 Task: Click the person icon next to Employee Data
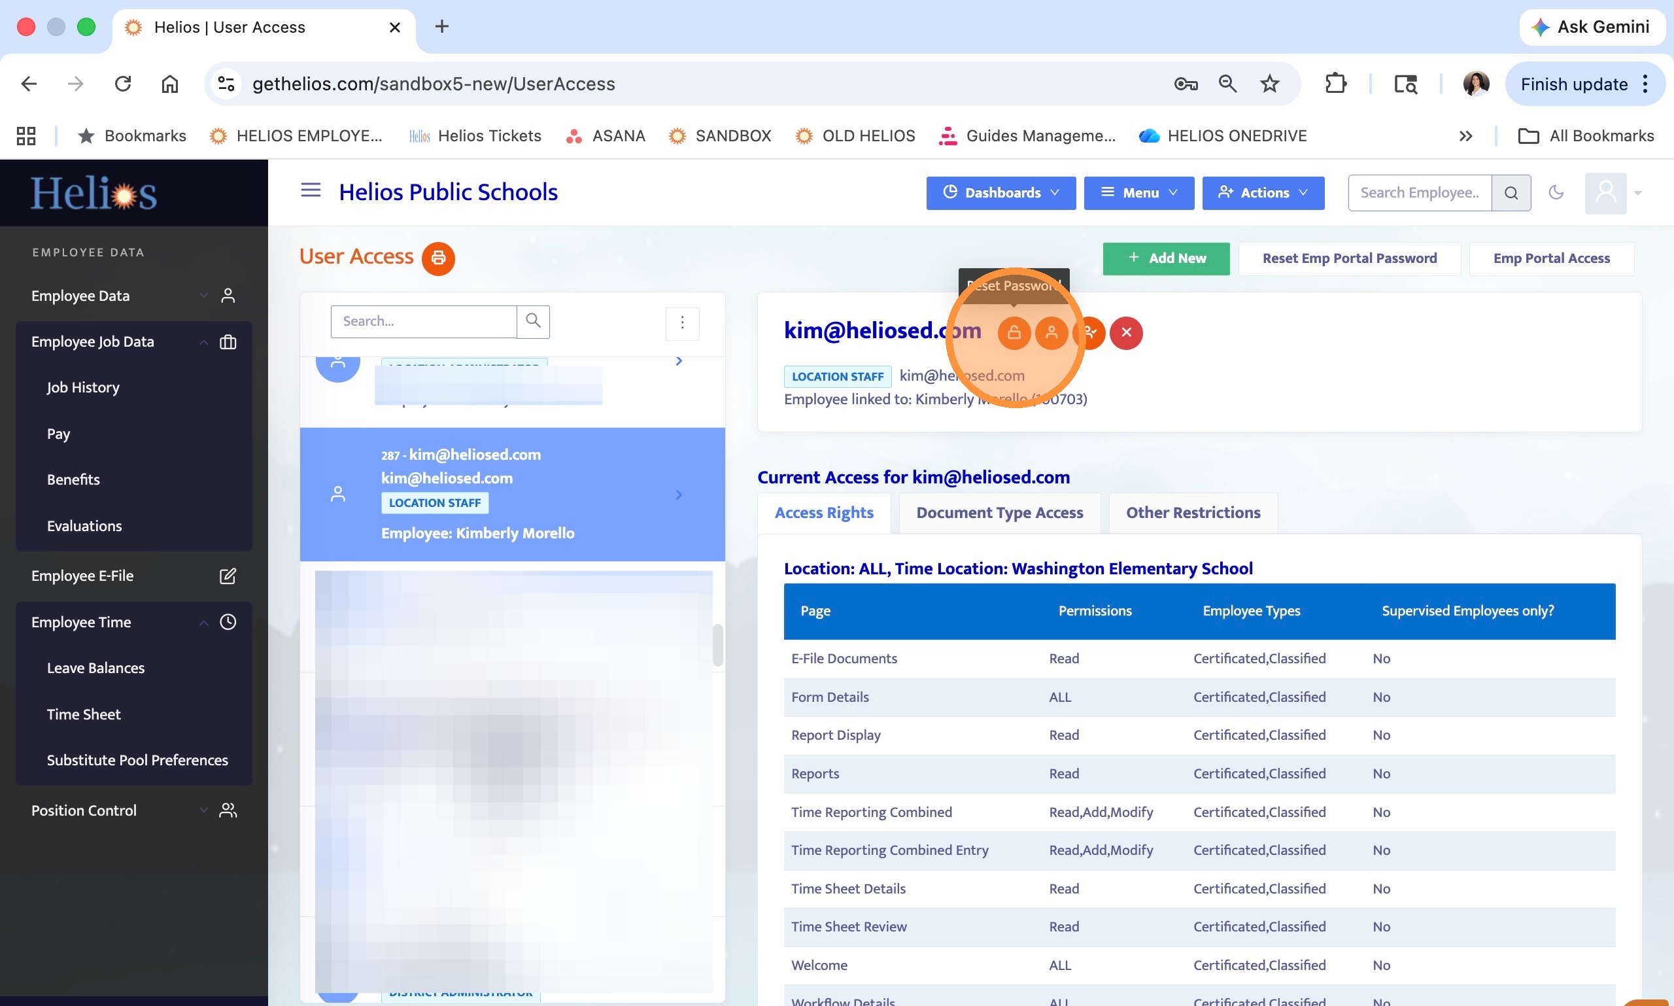tap(228, 296)
